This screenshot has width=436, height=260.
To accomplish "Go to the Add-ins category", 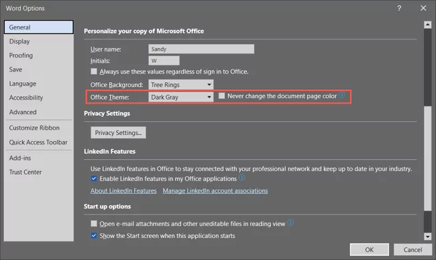I will 39,158.
